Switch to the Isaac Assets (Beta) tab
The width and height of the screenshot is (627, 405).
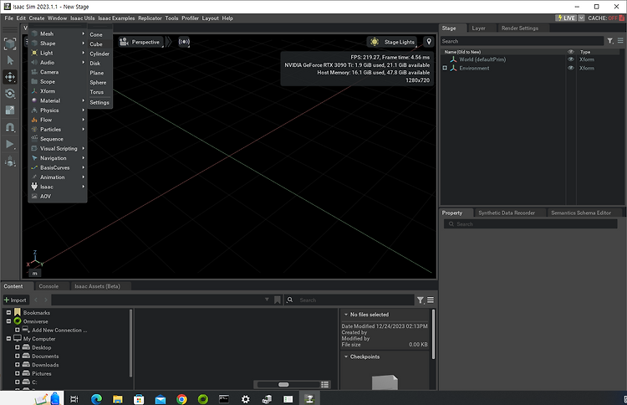click(x=97, y=286)
